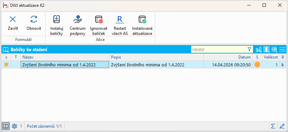Sort by the Popis column header

coord(156,57)
